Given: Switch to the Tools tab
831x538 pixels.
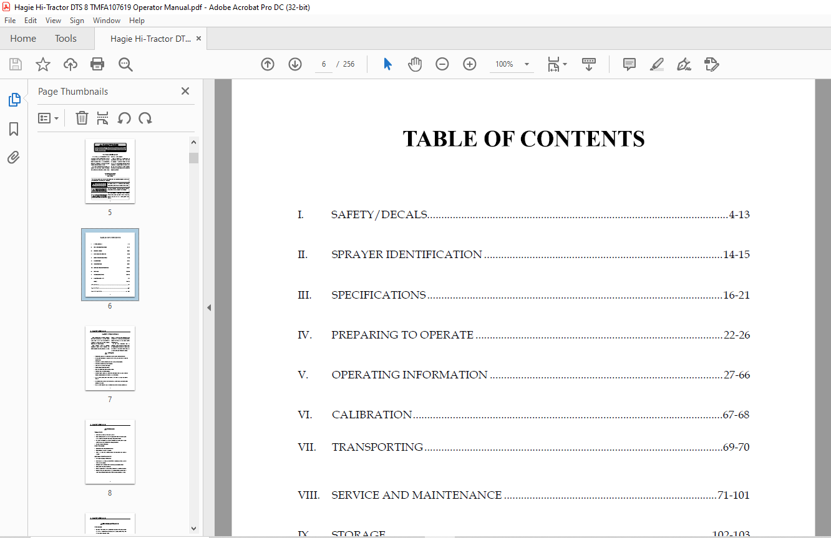Looking at the screenshot, I should 66,38.
